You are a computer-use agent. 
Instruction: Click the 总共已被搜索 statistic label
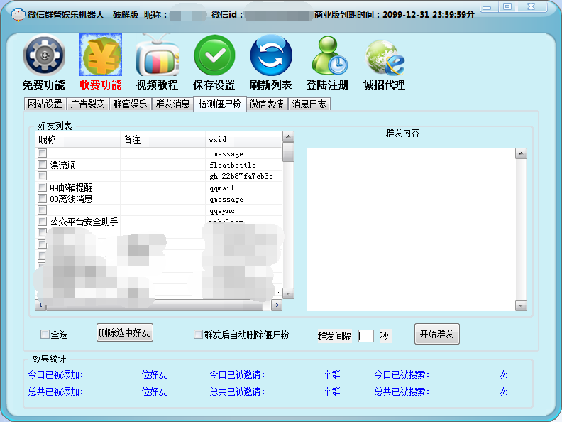tap(402, 391)
